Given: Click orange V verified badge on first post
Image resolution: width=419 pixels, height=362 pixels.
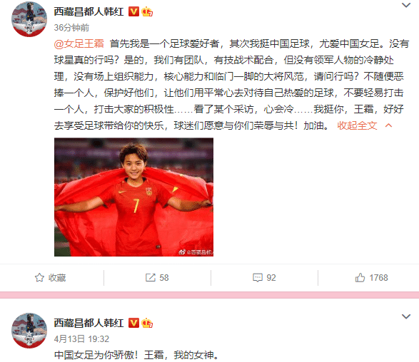Looking at the screenshot, I should click(x=133, y=11).
